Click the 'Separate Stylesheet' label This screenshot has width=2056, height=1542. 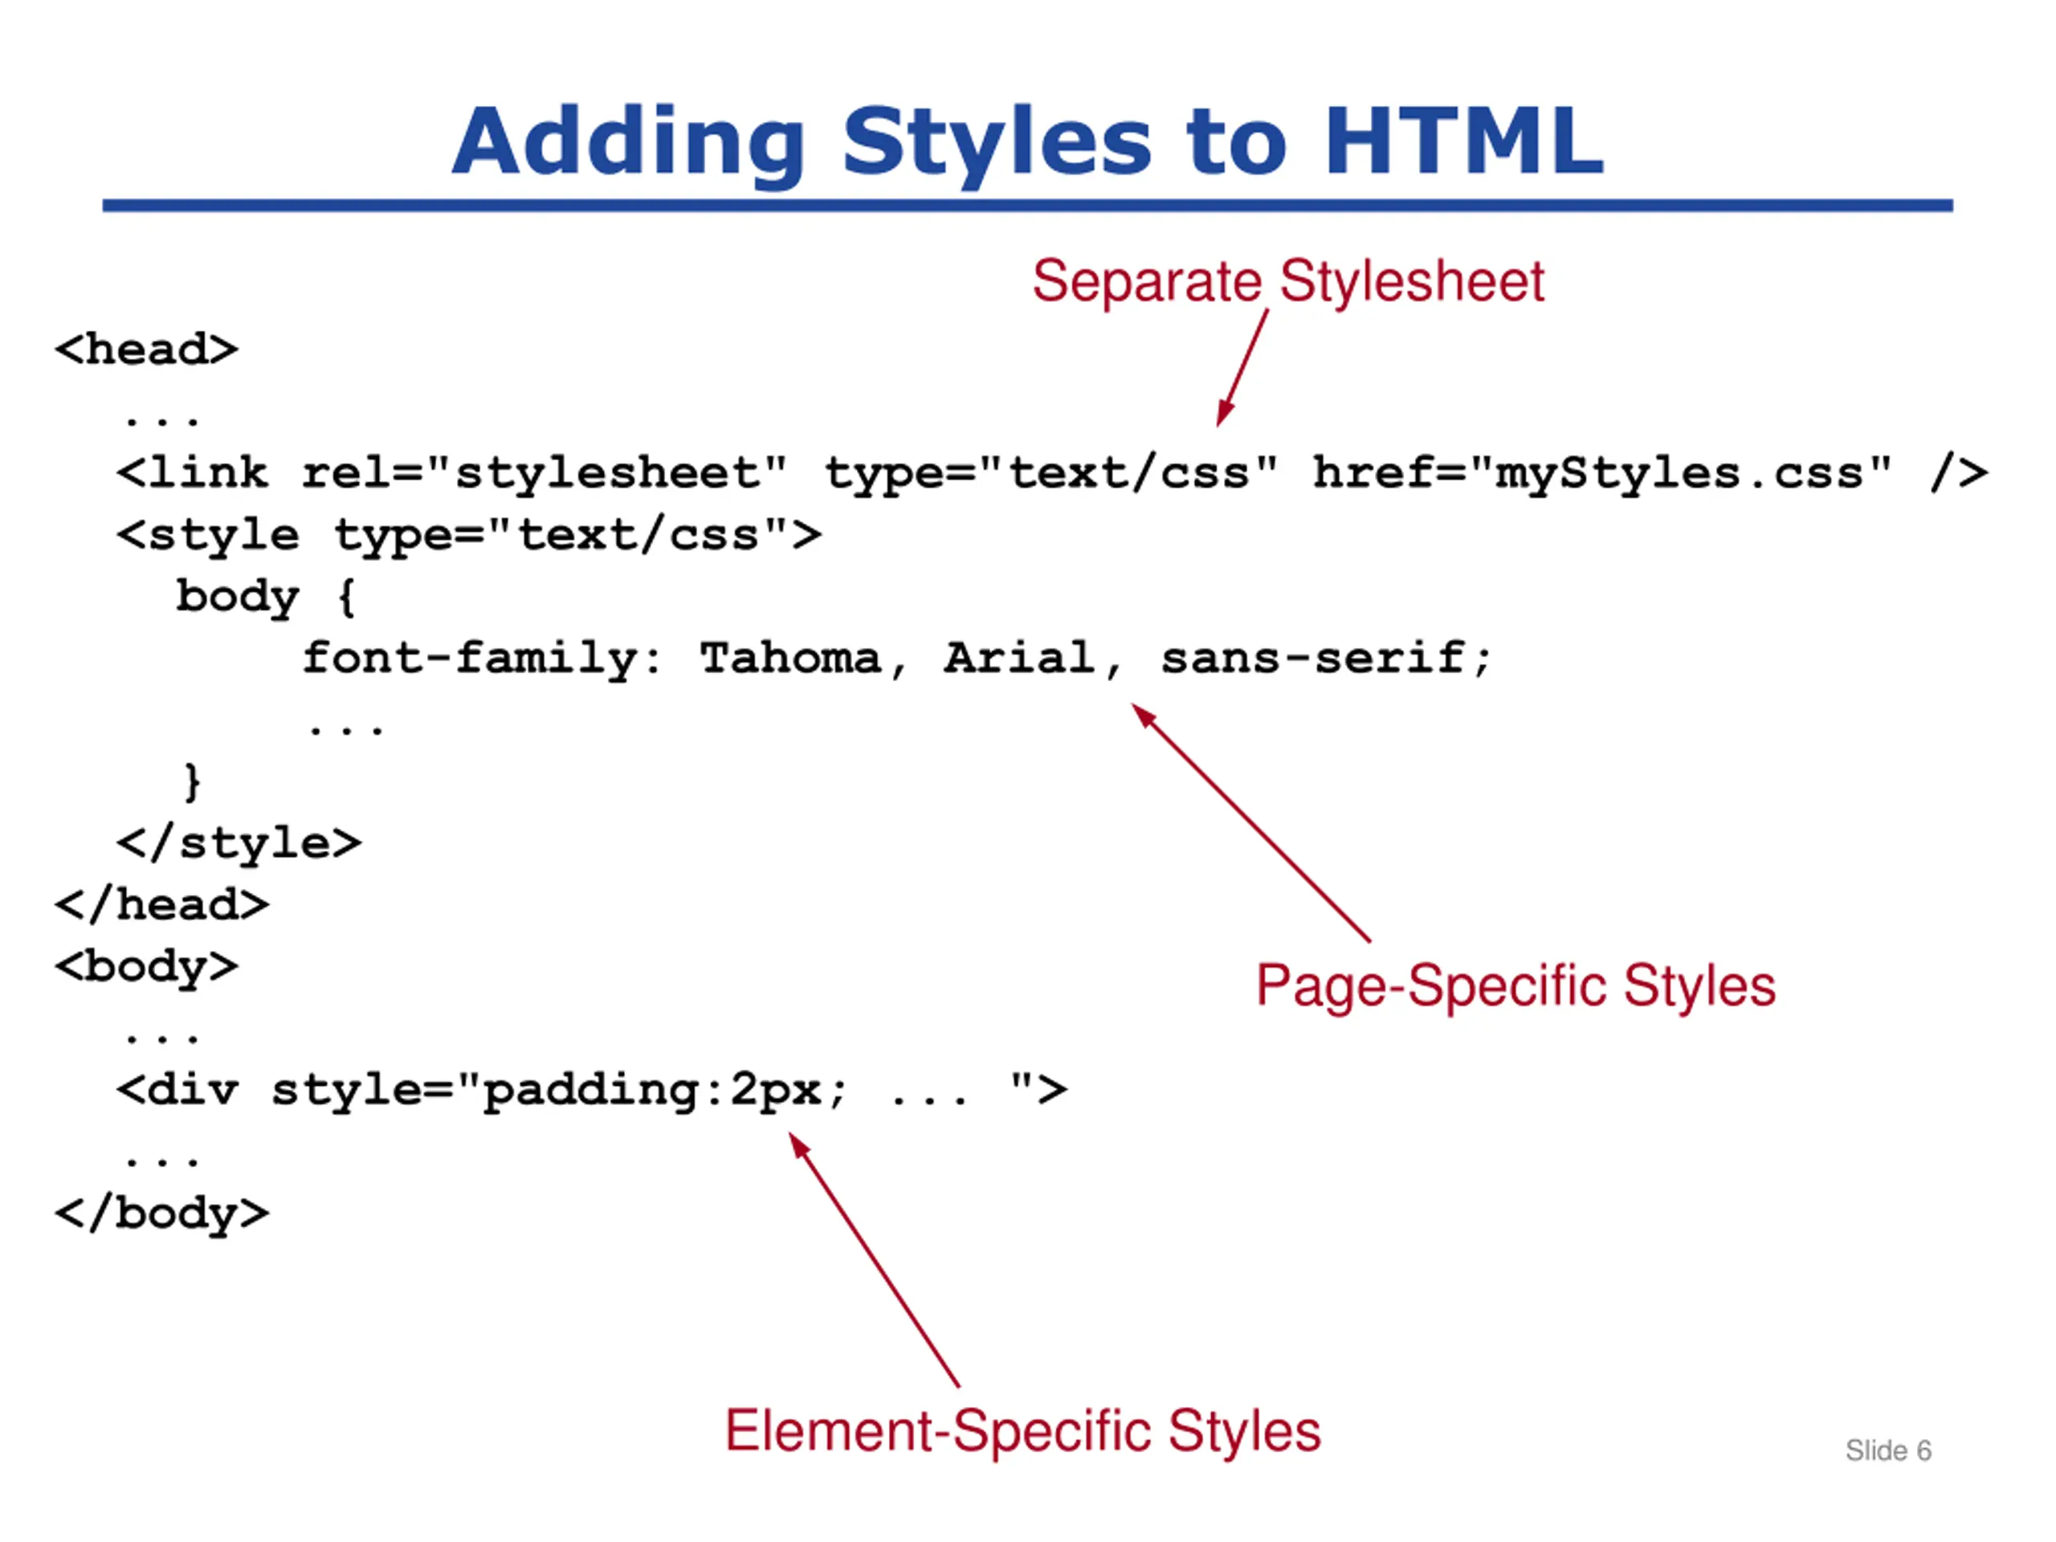point(1287,281)
